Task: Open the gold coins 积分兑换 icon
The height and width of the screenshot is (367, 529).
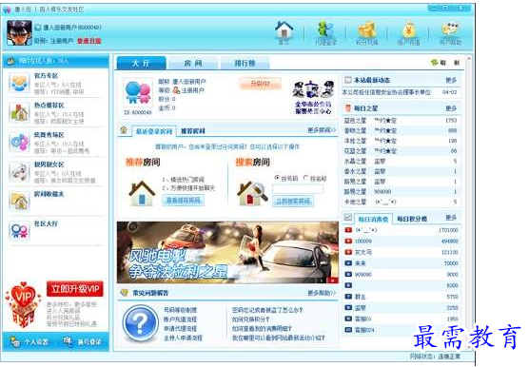Action: coord(366,30)
